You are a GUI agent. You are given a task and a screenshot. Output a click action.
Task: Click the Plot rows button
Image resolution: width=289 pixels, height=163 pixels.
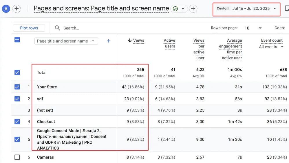click(x=29, y=28)
